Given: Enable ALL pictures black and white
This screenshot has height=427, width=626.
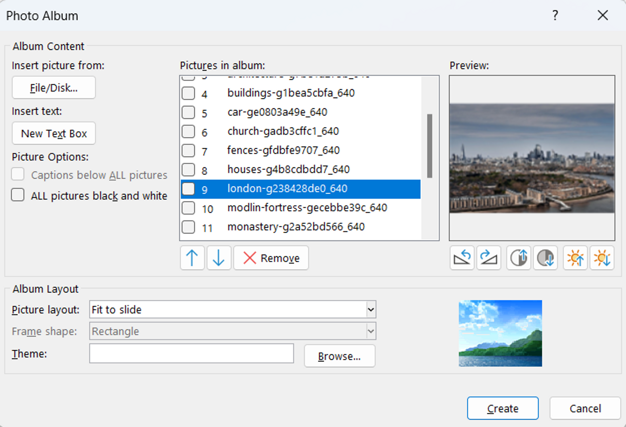Looking at the screenshot, I should pos(18,195).
